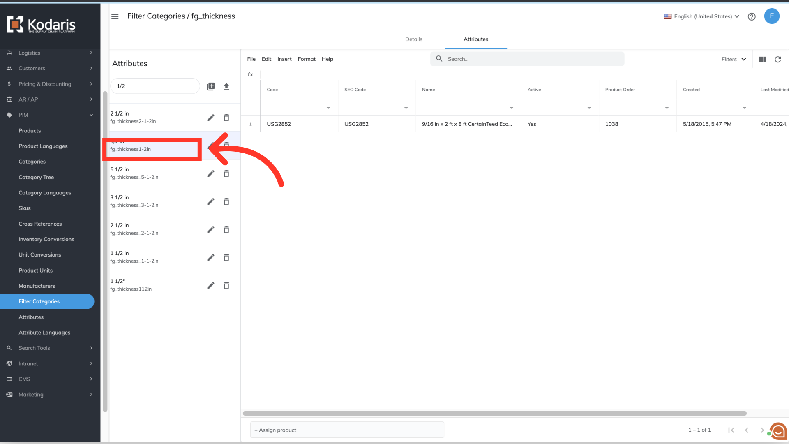Open the help question mark icon

752,17
